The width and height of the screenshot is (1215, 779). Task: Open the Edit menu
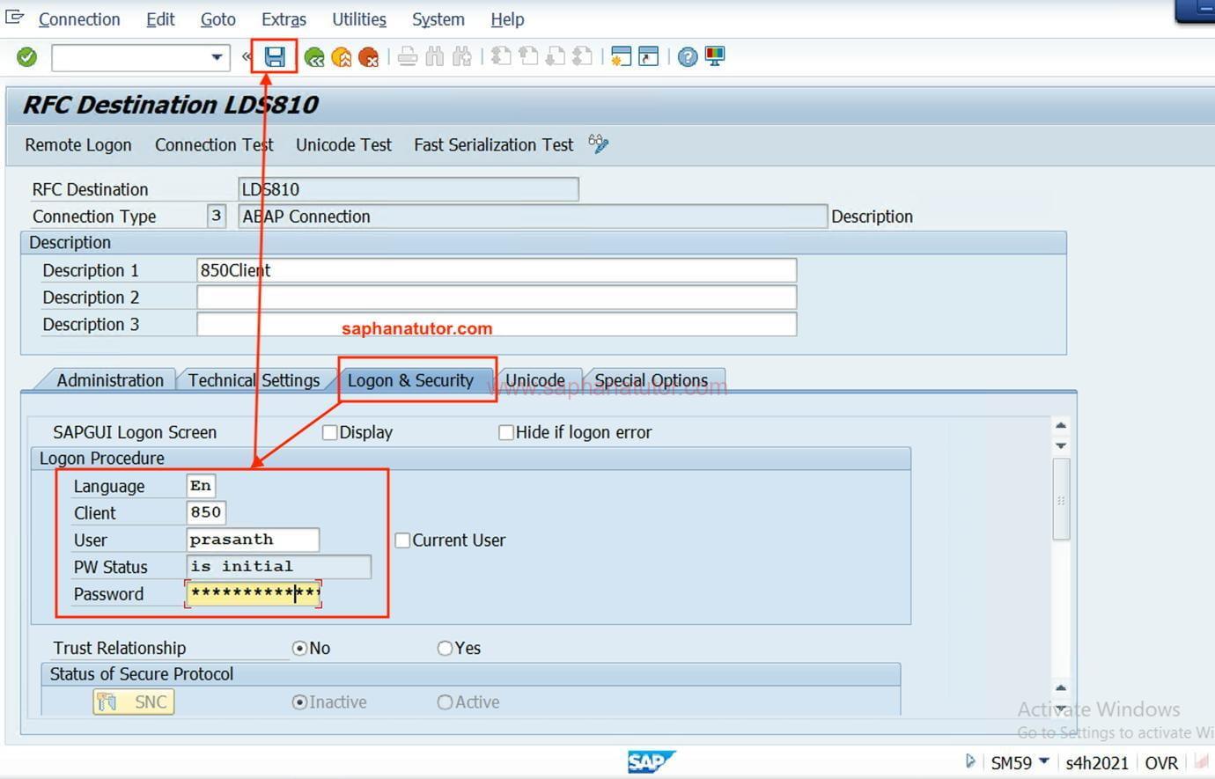tap(160, 18)
